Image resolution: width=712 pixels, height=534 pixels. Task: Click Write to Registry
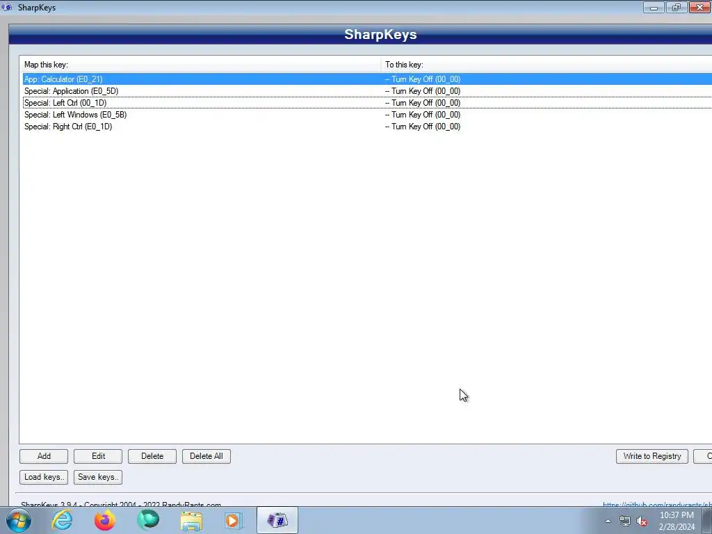(x=652, y=456)
